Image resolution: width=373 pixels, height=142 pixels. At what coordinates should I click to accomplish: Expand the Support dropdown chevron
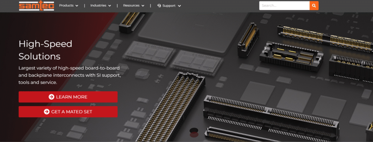(179, 6)
